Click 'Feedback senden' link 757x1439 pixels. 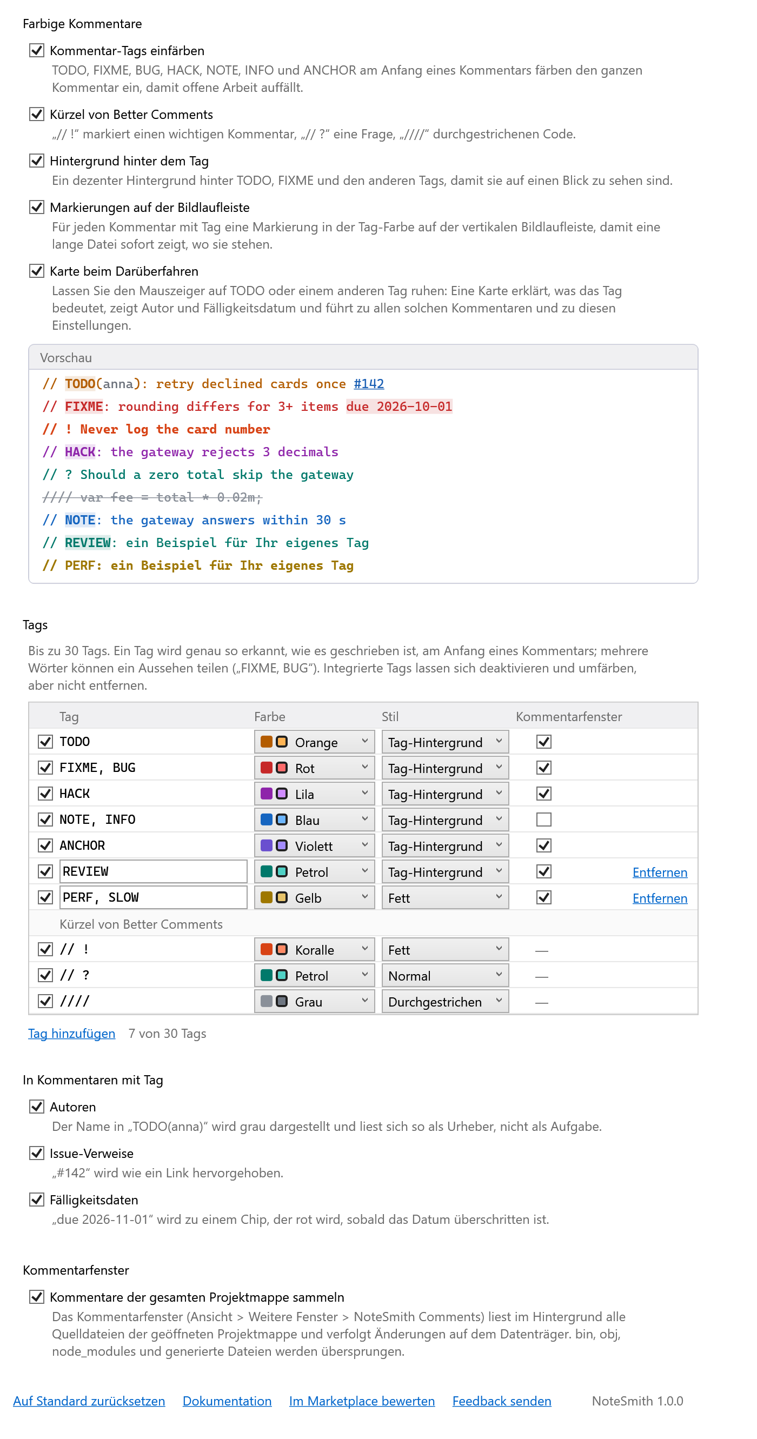(502, 1401)
